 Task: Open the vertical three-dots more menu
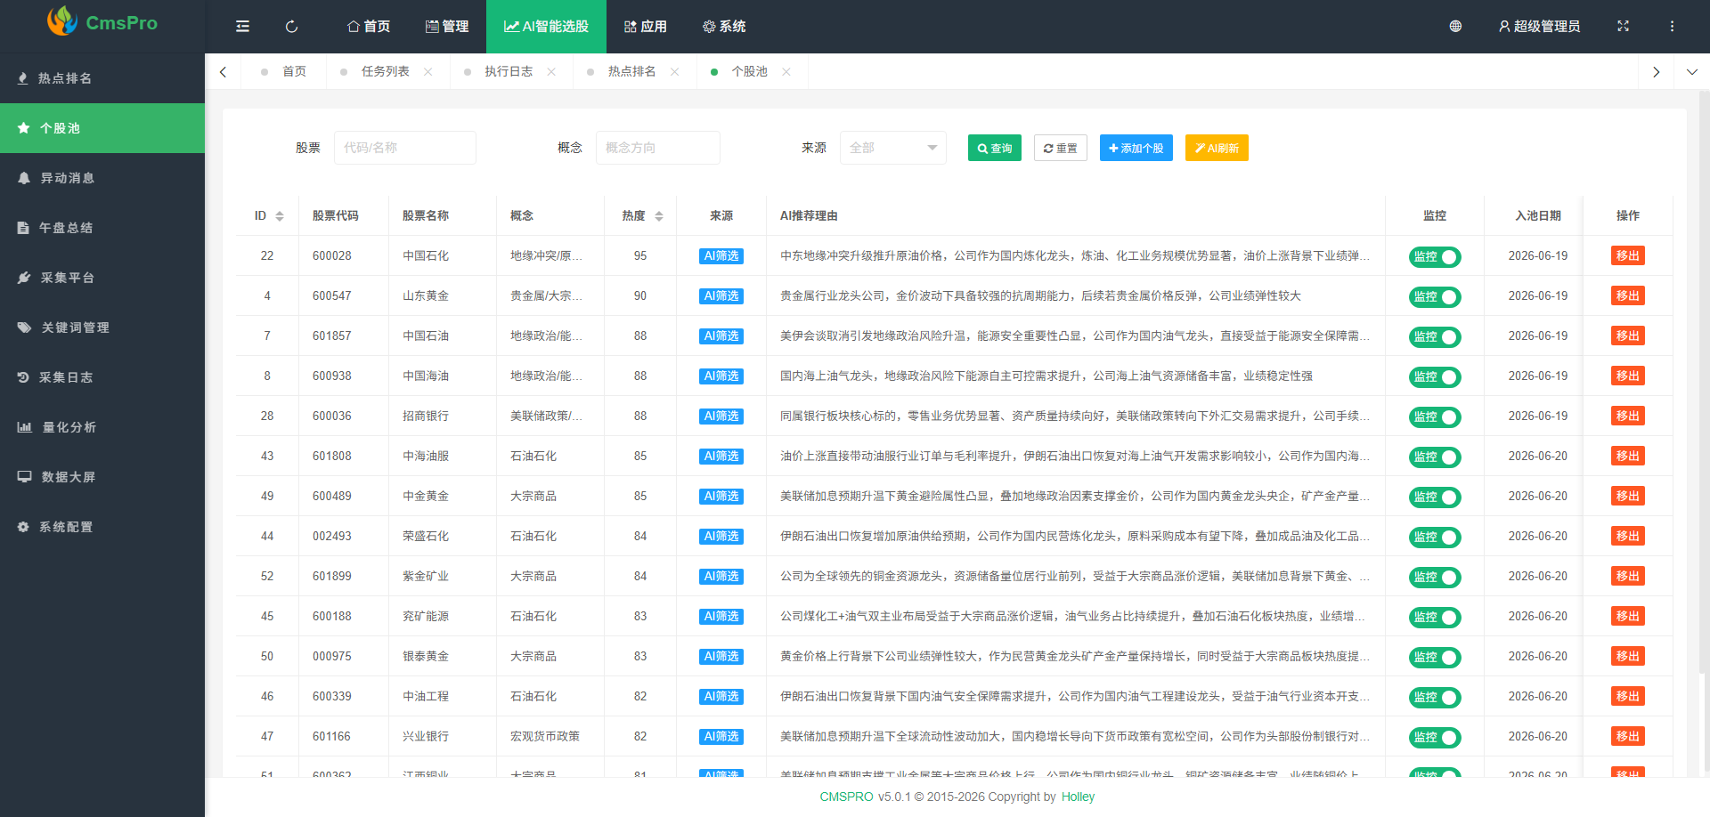[1672, 27]
